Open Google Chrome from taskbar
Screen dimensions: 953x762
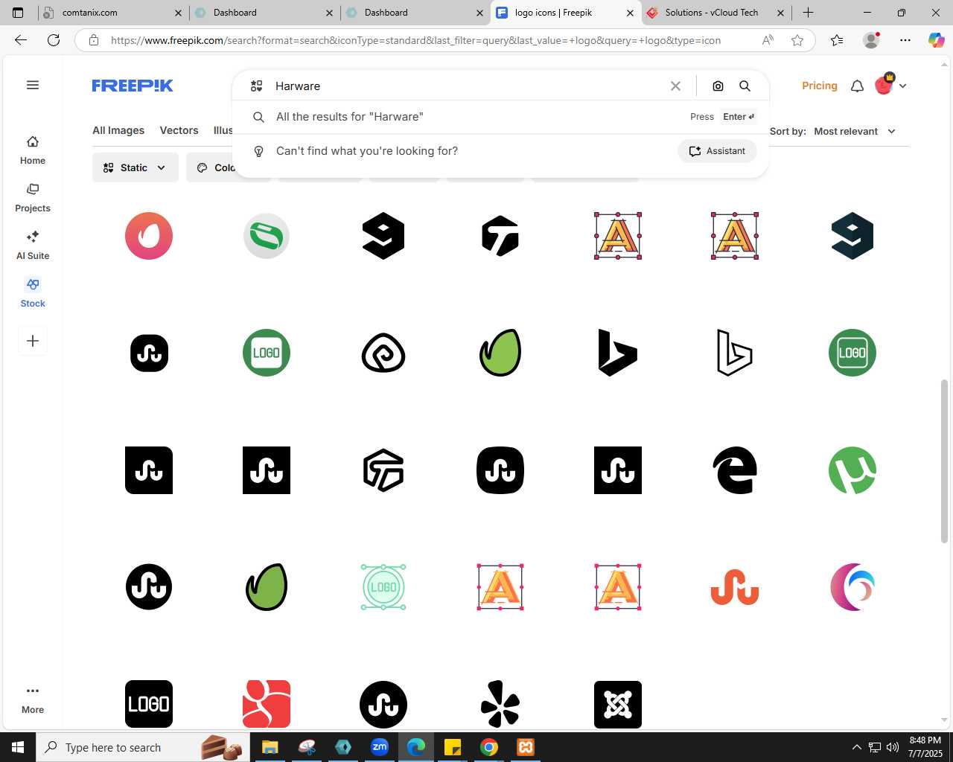(489, 747)
